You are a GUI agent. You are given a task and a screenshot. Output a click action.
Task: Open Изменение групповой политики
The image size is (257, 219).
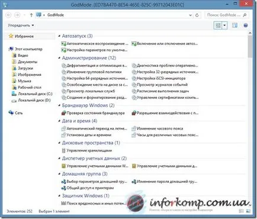92,72
